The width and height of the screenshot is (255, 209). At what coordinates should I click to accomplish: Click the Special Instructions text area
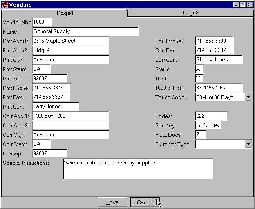coord(138,169)
